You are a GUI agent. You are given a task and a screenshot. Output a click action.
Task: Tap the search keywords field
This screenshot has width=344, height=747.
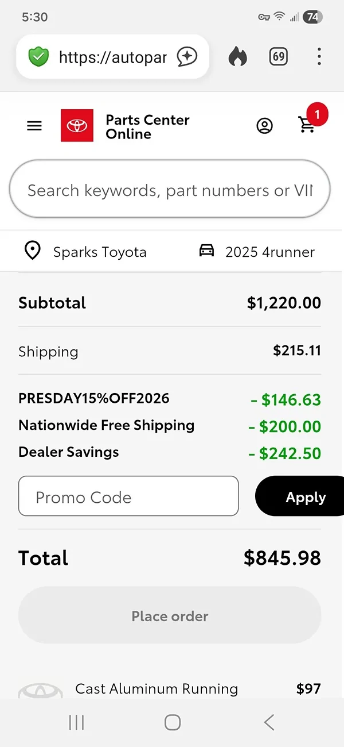pyautogui.click(x=170, y=190)
